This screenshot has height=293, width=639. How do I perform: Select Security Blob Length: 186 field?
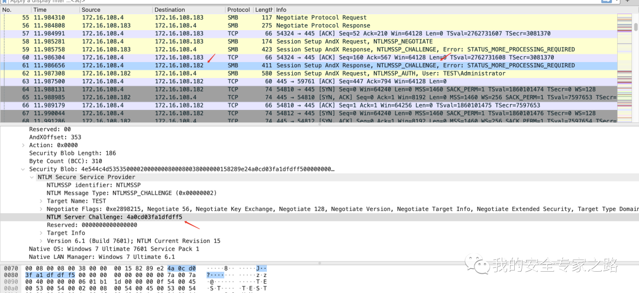pos(73,154)
